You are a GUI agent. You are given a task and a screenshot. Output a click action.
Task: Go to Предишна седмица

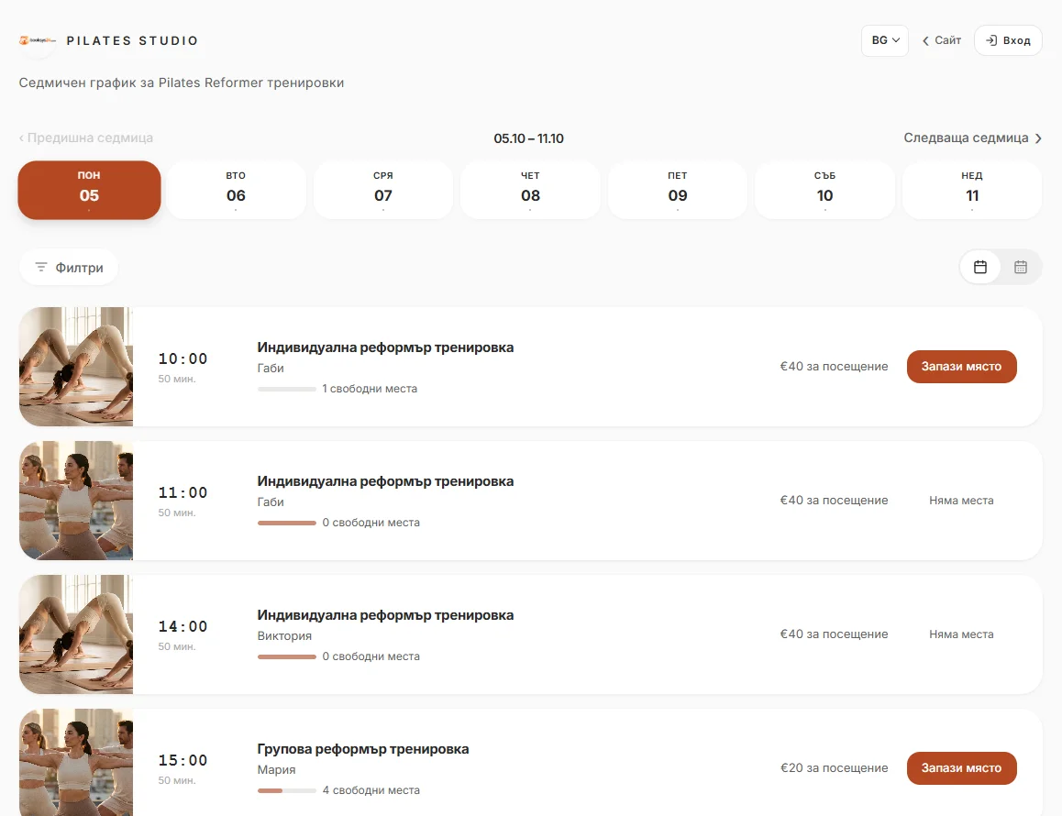click(86, 138)
